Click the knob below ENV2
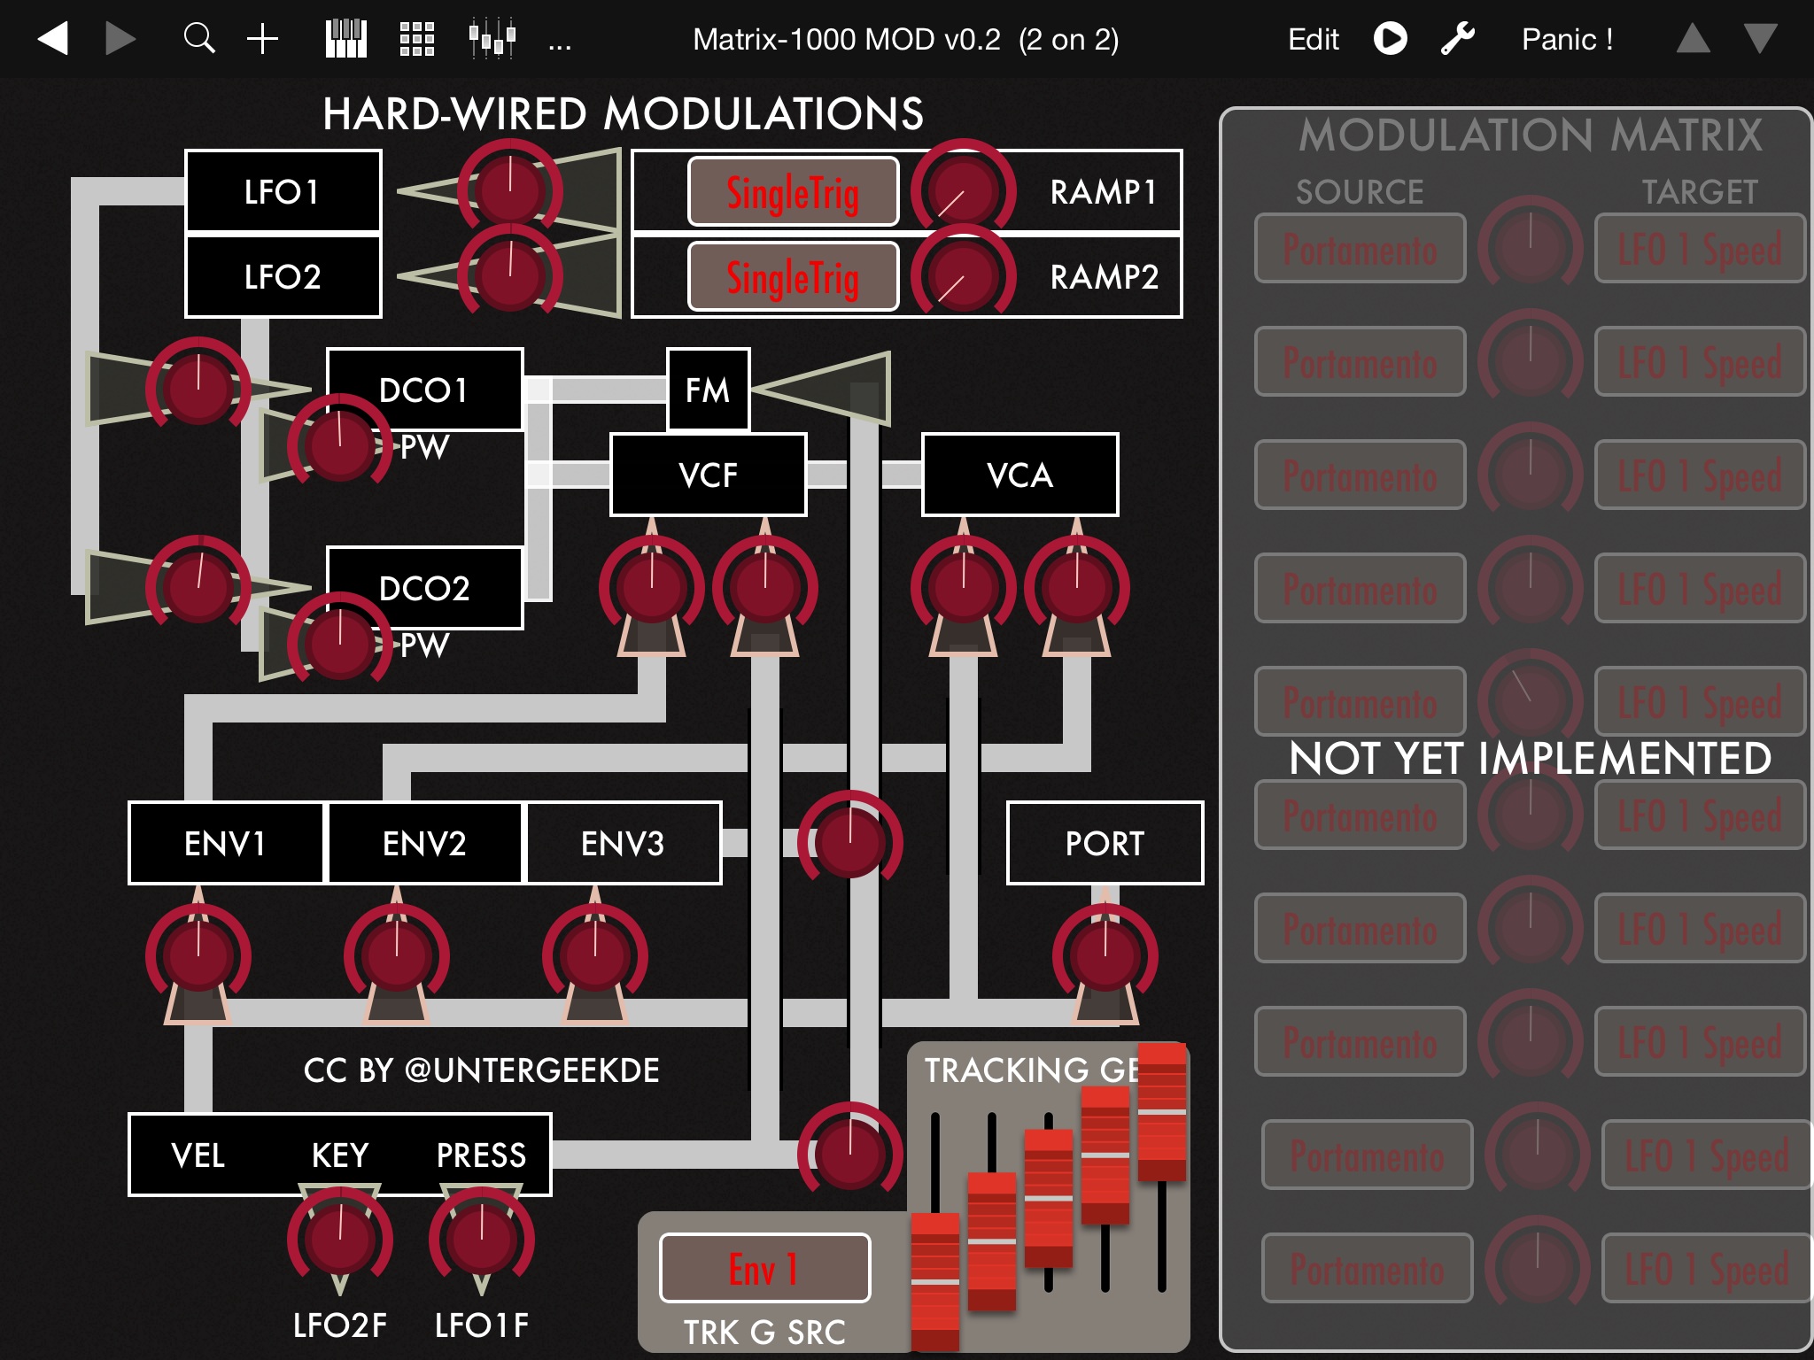Image resolution: width=1814 pixels, height=1360 pixels. (x=396, y=954)
